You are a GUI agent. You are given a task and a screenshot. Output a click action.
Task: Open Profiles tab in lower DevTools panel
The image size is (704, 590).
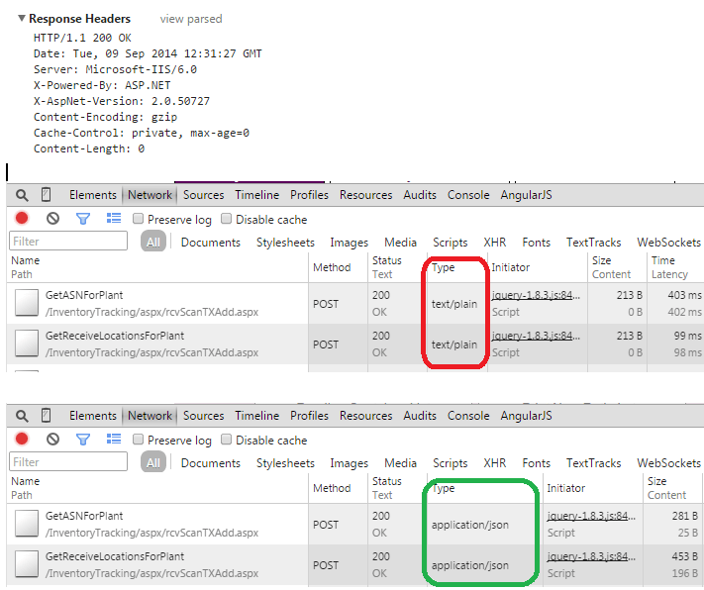coord(309,416)
